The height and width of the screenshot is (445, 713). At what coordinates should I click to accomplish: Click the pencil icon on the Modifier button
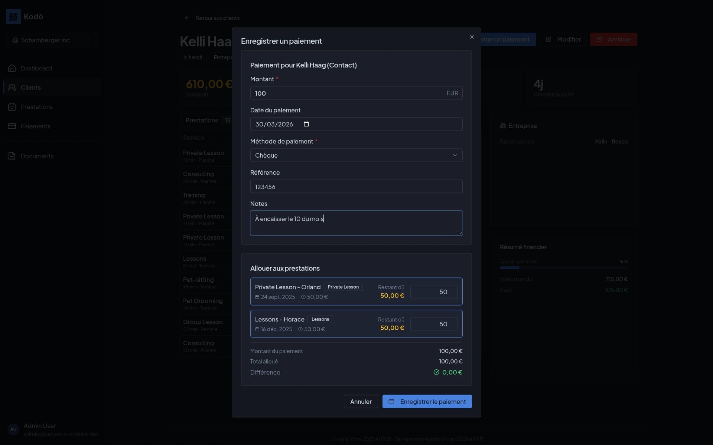[549, 39]
